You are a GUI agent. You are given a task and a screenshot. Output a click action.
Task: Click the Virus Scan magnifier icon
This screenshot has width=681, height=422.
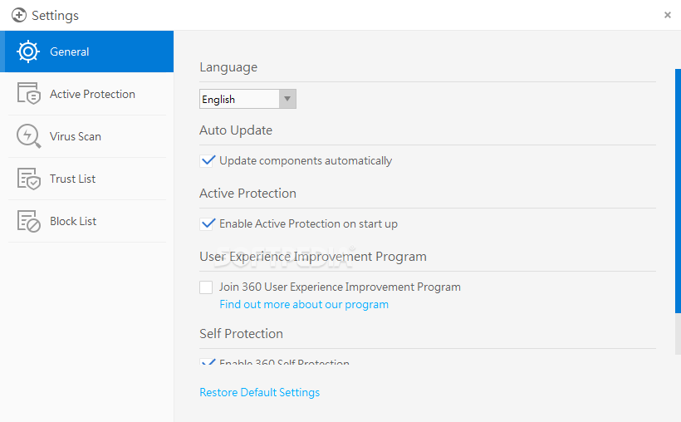pyautogui.click(x=29, y=136)
